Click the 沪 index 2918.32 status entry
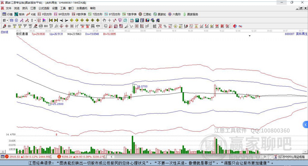Image resolution: width=308 pixels, height=166 pixels. tap(28, 157)
